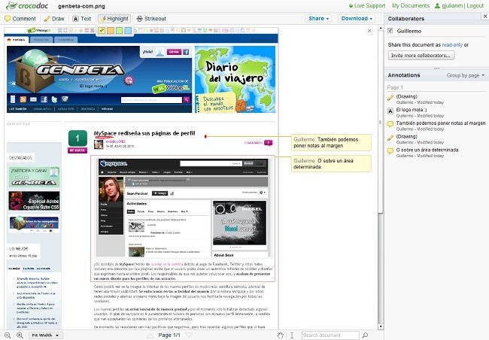
Task: Click the scrollbar down arrow
Action: click(x=381, y=326)
